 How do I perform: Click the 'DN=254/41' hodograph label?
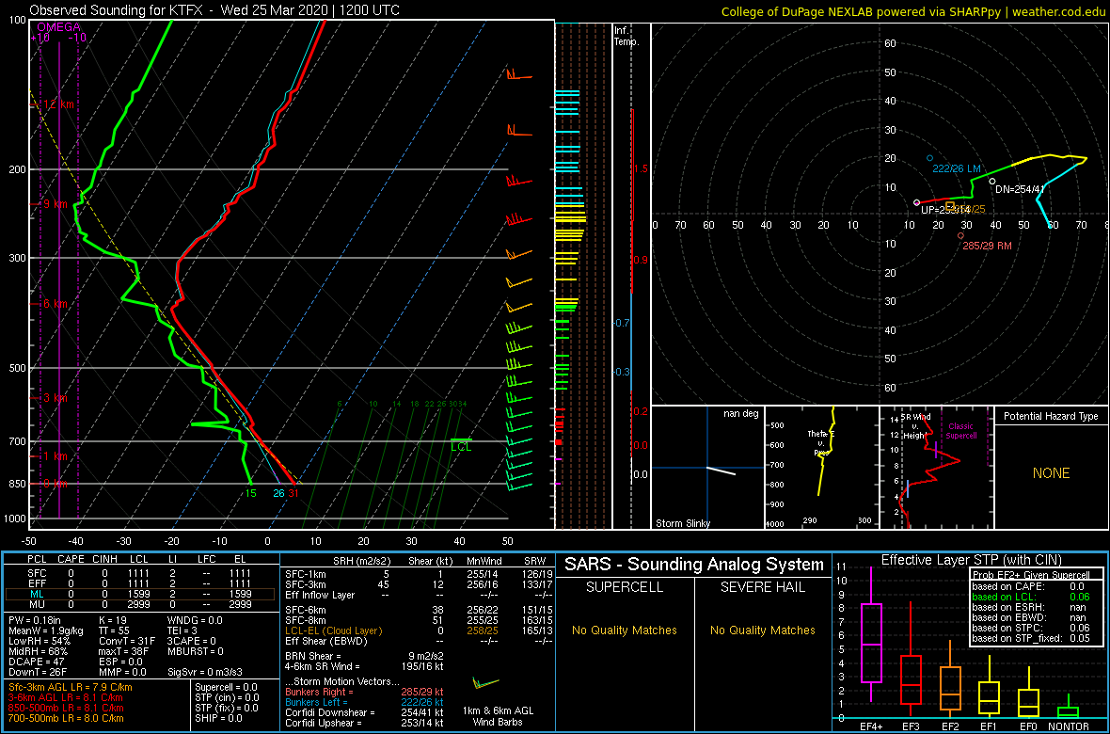point(1020,189)
